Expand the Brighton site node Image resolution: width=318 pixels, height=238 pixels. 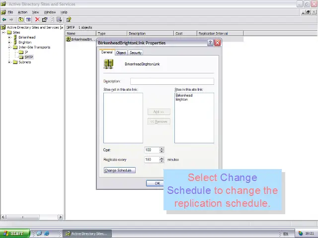9,42
